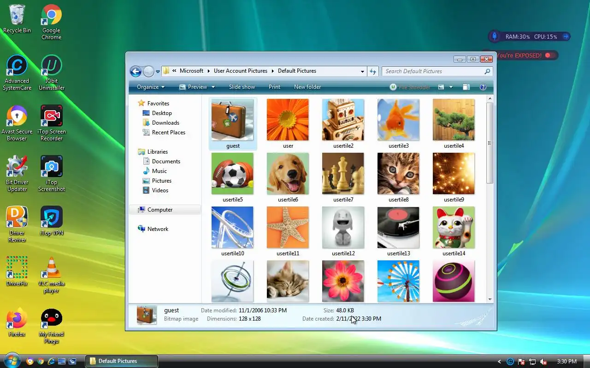Viewport: 590px width, 368px height.
Task: Open the Explorer Help question-mark icon
Action: (483, 87)
